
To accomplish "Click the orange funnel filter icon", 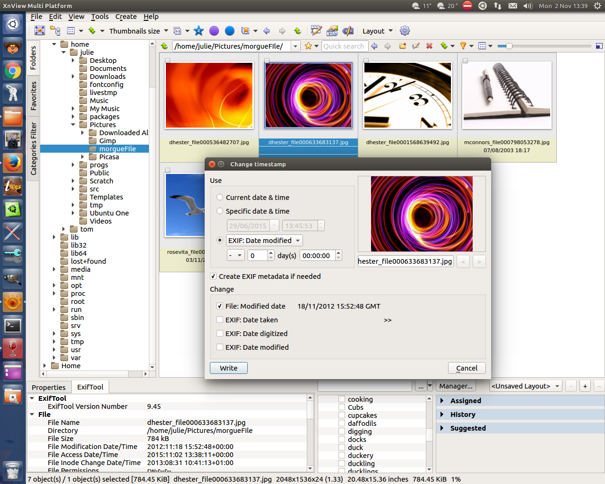I will point(463,46).
